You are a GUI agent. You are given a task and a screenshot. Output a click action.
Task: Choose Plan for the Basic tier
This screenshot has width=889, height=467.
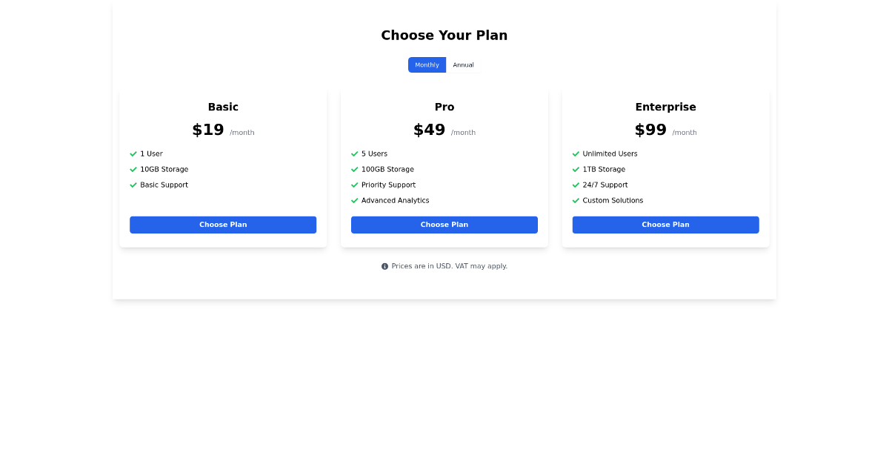click(x=223, y=225)
